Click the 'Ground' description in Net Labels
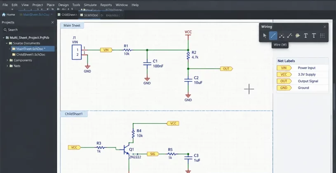The height and width of the screenshot is (173, 336). [x=303, y=88]
